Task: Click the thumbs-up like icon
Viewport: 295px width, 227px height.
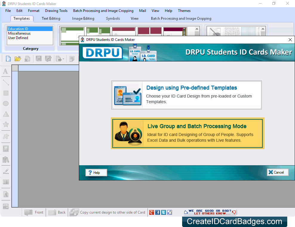Action: [170, 212]
